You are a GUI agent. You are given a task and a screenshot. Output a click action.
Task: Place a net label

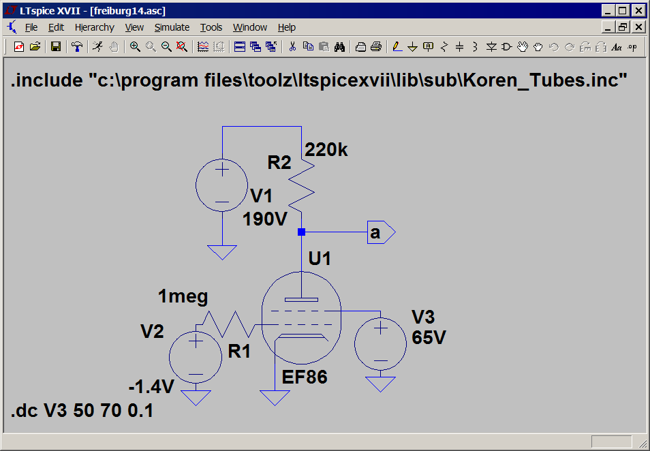click(428, 47)
